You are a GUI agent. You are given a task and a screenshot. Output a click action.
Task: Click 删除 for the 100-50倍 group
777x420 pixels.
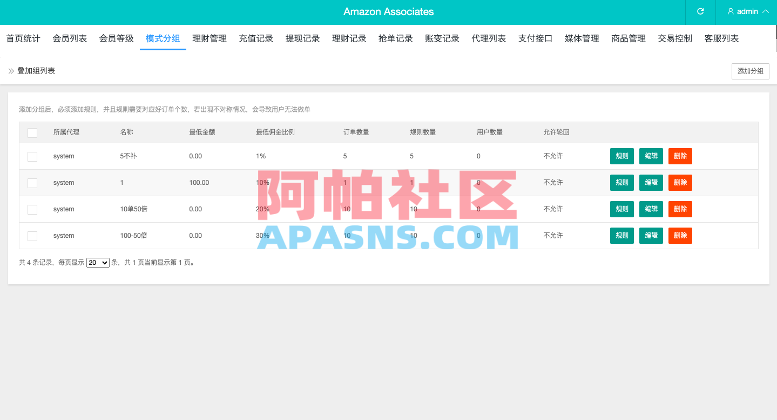click(680, 236)
